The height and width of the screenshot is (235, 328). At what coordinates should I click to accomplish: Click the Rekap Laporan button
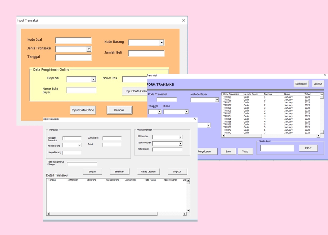[x=148, y=171]
